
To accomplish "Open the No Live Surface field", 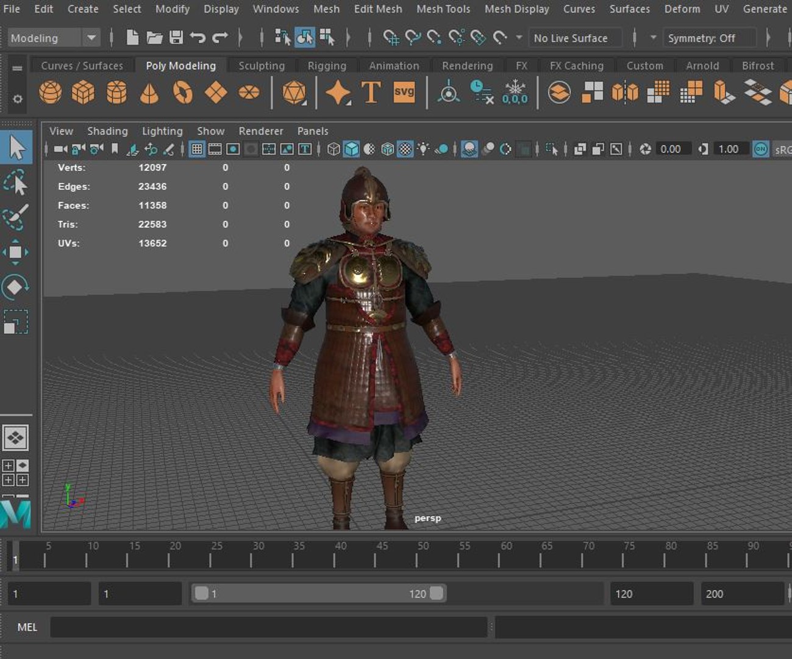I will (574, 38).
